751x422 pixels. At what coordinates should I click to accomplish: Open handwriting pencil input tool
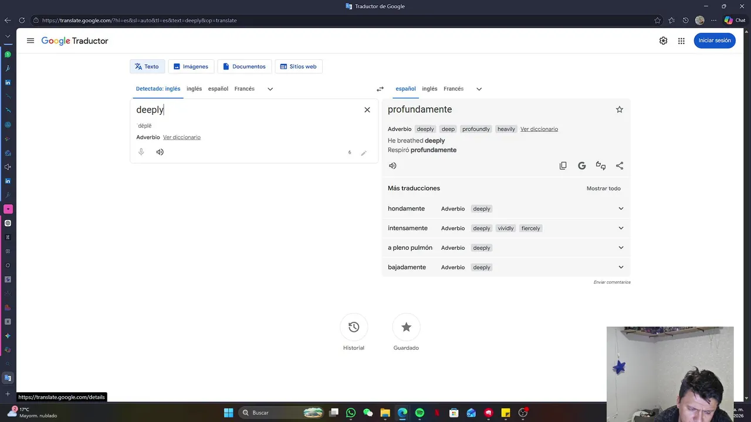click(x=364, y=152)
